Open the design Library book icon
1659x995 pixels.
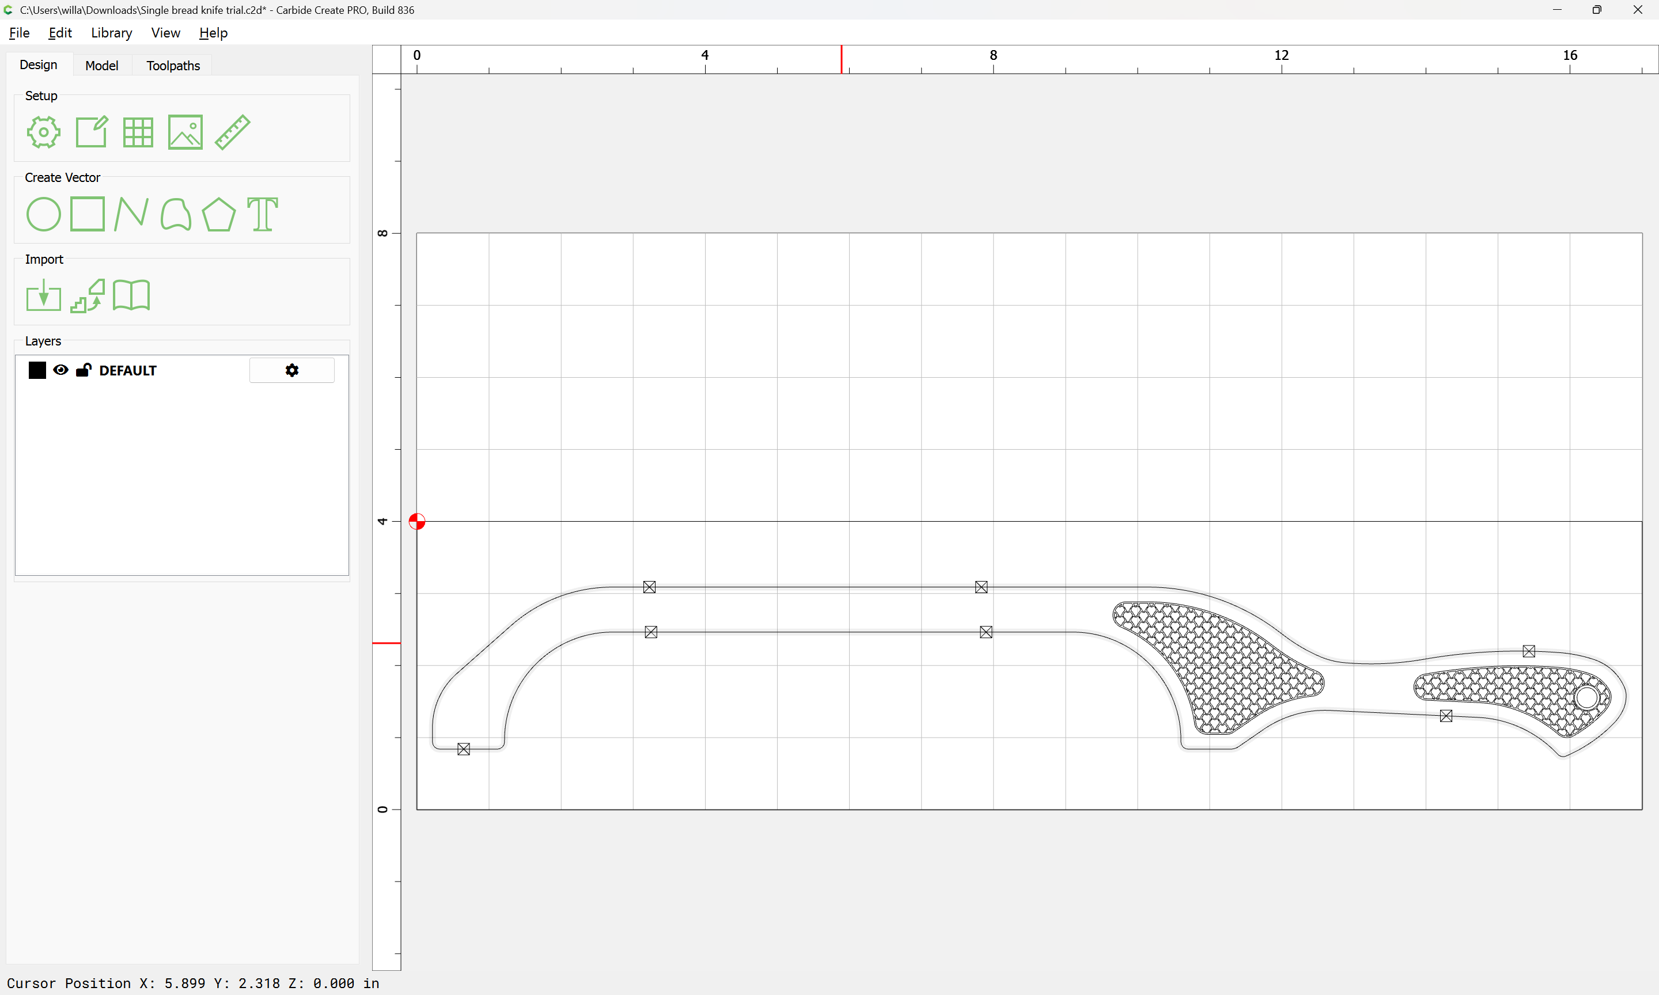(131, 296)
